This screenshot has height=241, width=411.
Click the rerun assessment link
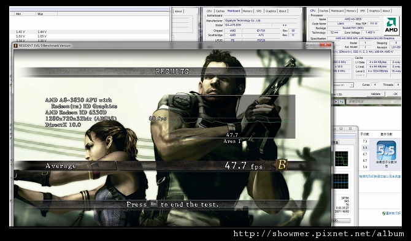coord(393,213)
